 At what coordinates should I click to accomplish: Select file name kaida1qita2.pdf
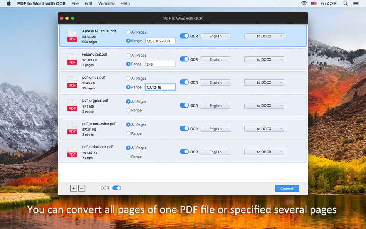coord(95,54)
